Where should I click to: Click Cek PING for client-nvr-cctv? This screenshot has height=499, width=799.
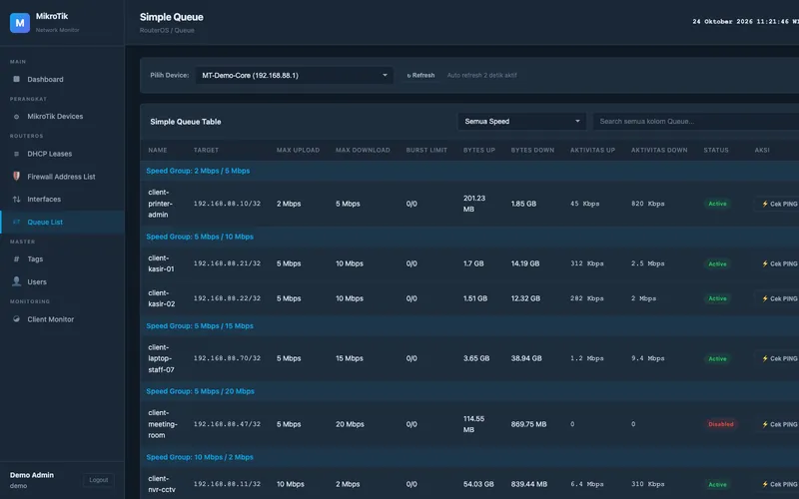pos(779,484)
